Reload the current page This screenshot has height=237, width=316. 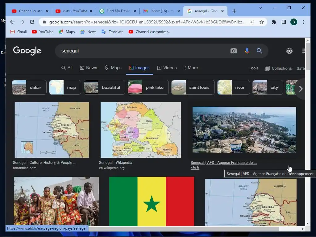point(32,22)
